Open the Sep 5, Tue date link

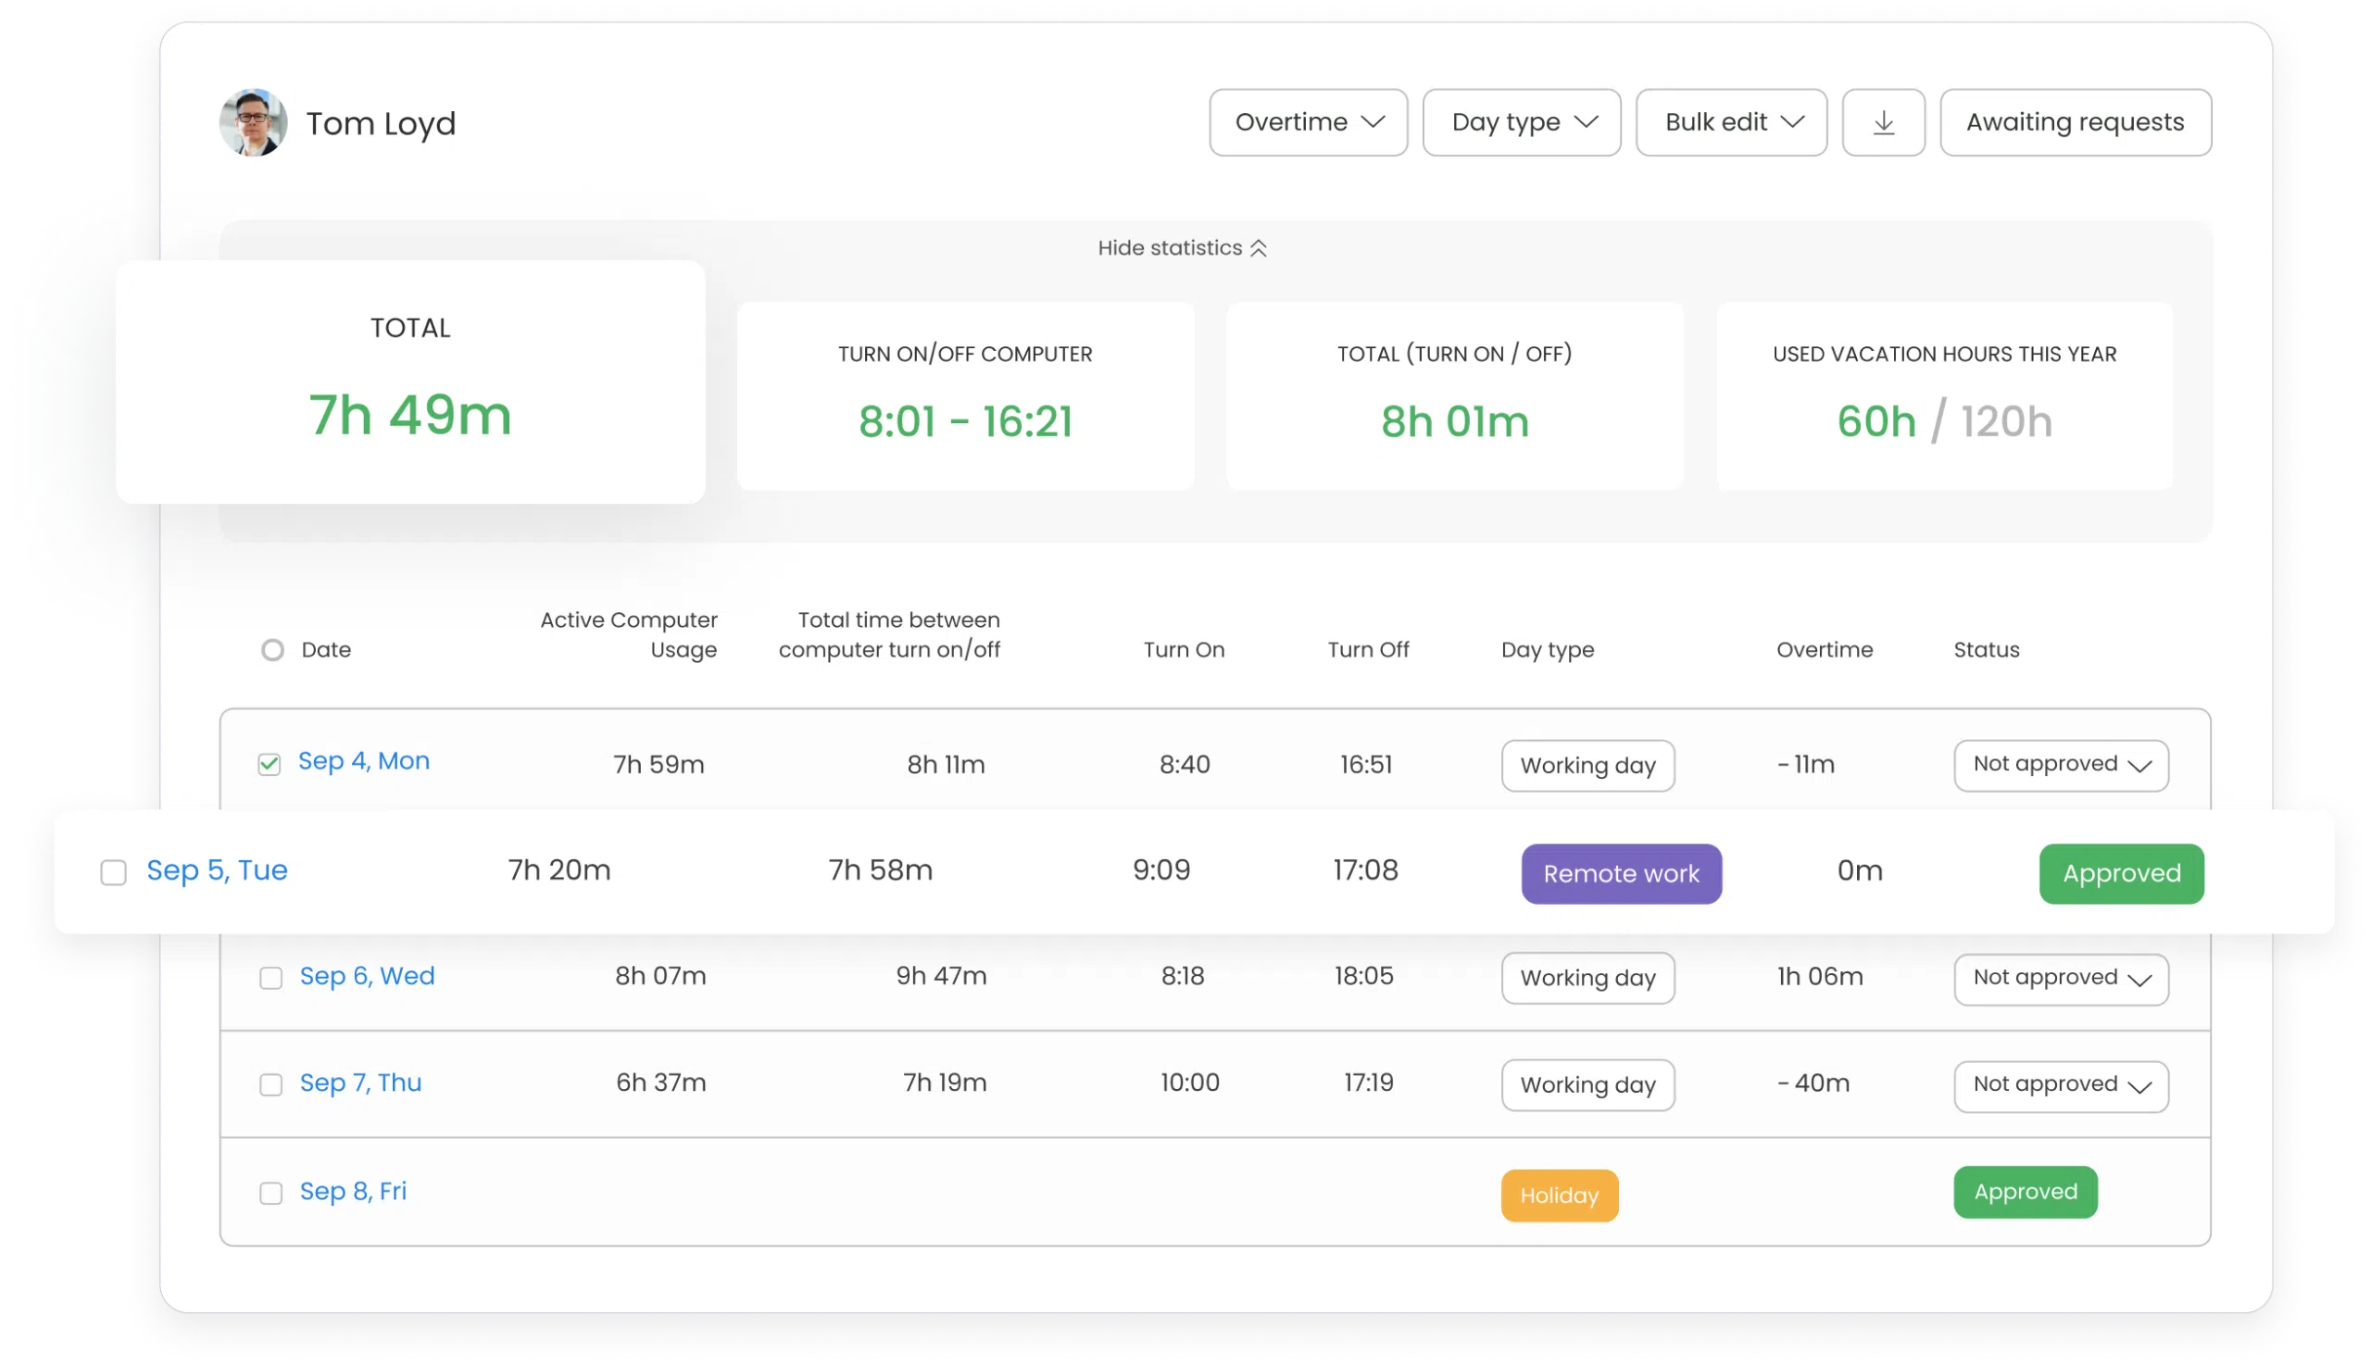tap(218, 870)
